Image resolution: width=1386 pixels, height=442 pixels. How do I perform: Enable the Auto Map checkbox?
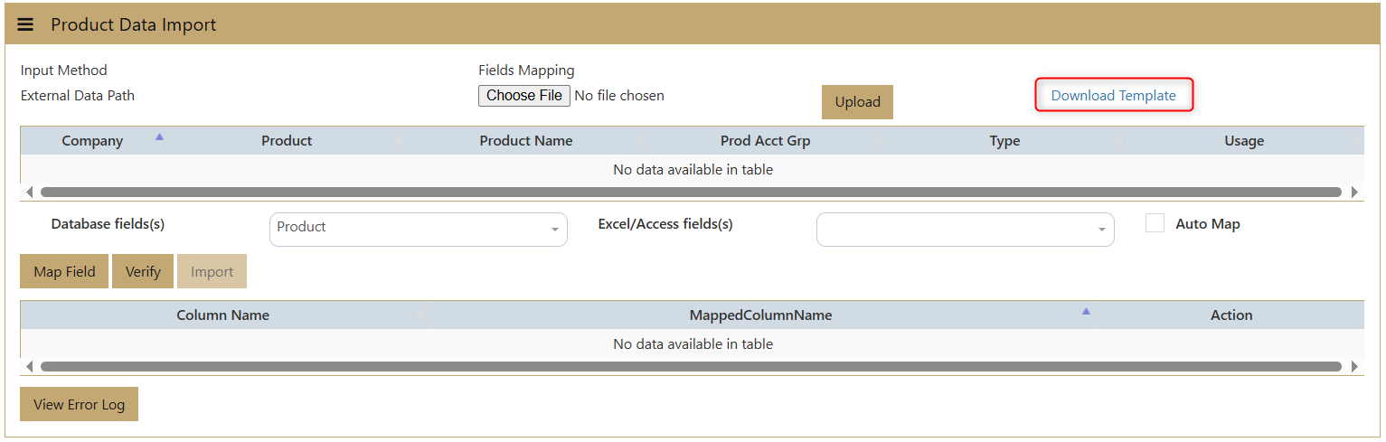point(1155,223)
